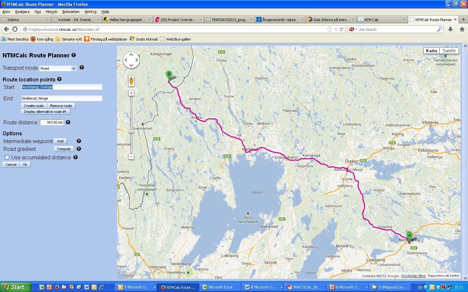The height and width of the screenshot is (292, 468).
Task: Click Add intermediate waypoint button
Action: coord(60,141)
